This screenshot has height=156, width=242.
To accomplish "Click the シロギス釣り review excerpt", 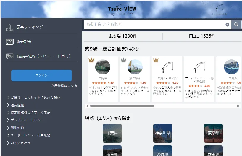I will (x=135, y=90).
